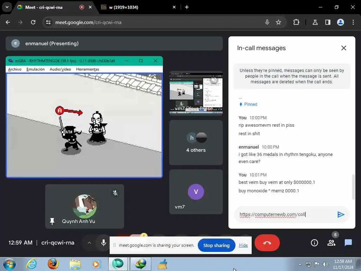
Task: Go back in browser history
Action: pos(8,22)
